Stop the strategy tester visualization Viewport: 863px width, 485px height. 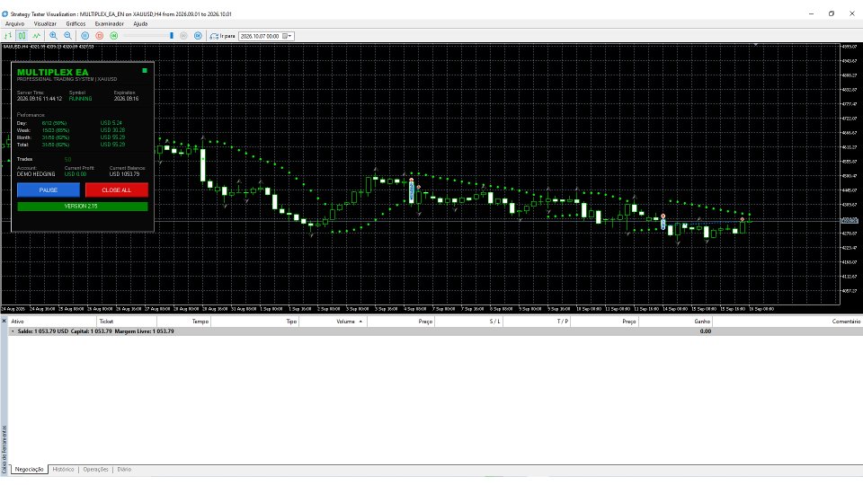100,36
